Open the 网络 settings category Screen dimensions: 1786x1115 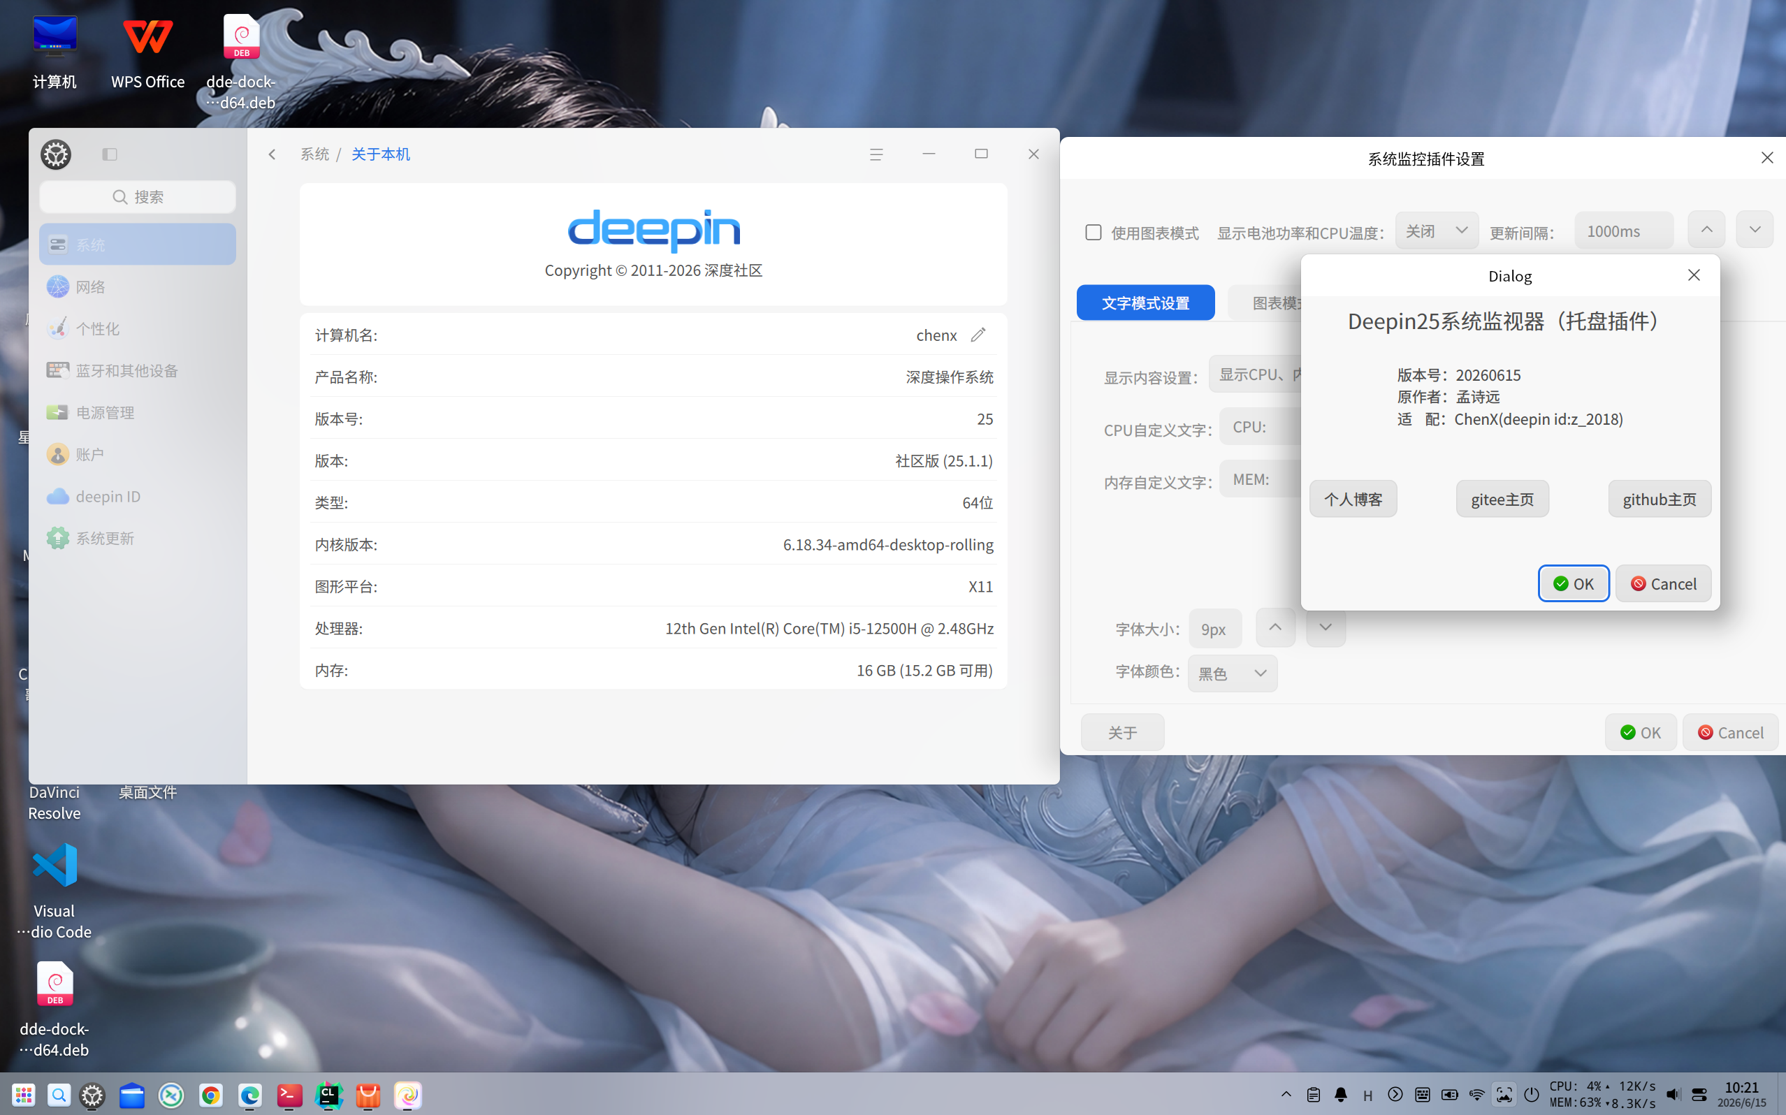click(x=137, y=286)
